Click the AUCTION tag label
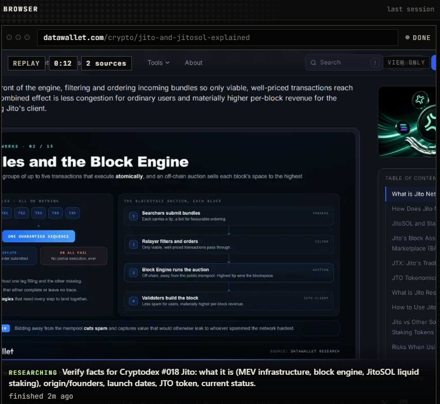 (321, 270)
